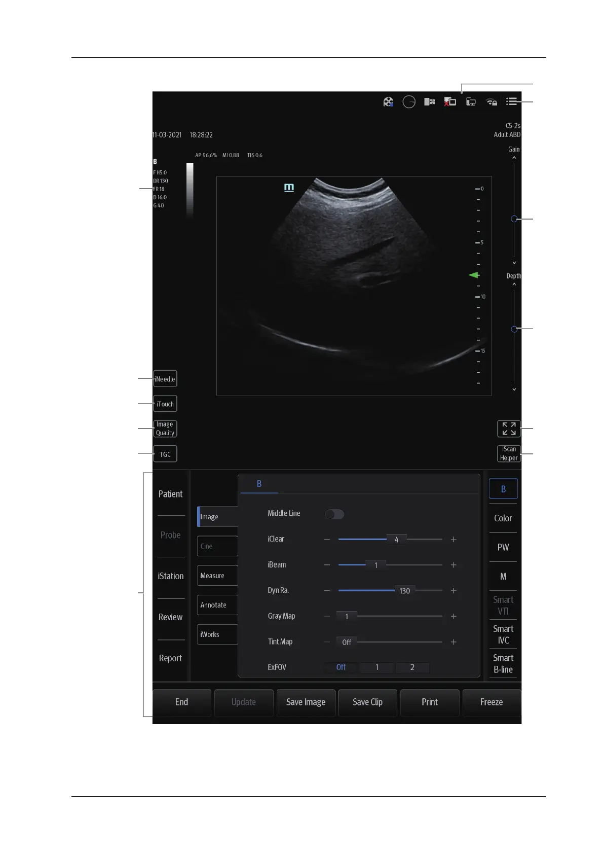Click the circular task progress icon

409,102
